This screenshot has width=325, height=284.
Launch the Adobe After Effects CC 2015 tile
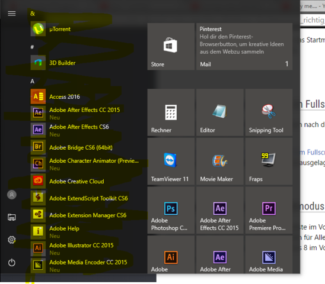(220, 210)
